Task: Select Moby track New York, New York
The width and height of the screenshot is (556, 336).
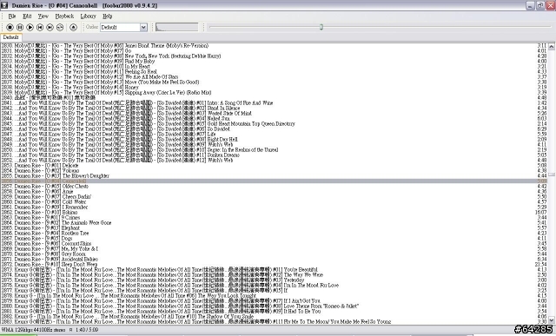Action: click(274, 56)
